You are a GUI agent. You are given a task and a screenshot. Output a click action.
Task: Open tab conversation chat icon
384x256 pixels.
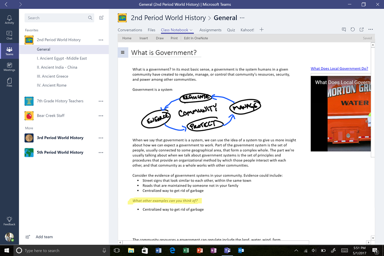click(344, 30)
